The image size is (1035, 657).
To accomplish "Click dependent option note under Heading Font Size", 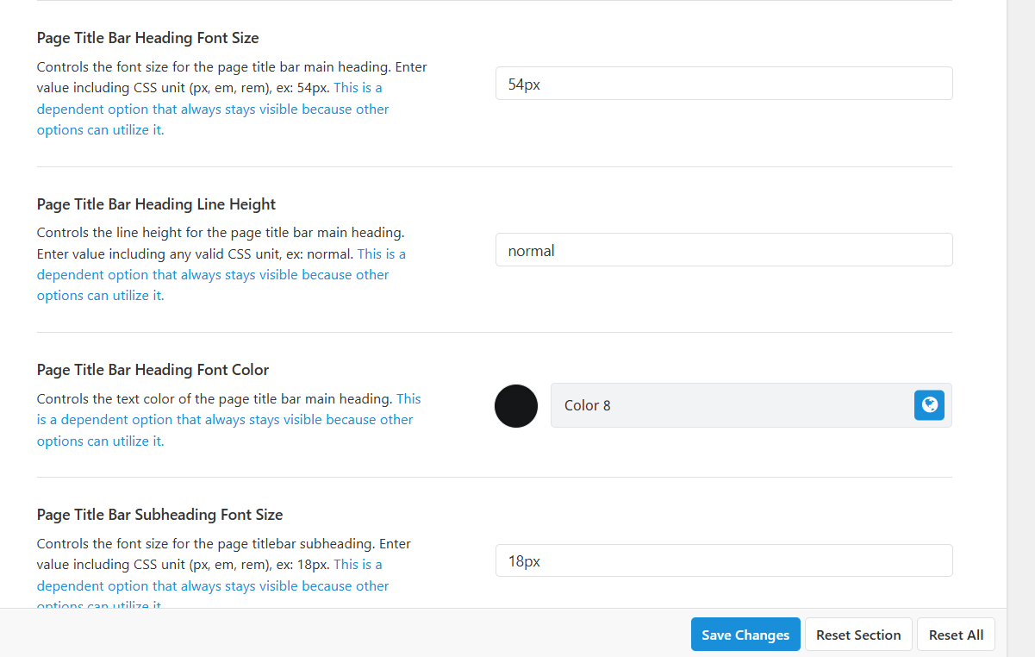I will [x=212, y=109].
